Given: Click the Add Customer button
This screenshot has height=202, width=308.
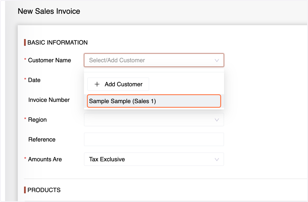Looking at the screenshot, I should 118,84.
